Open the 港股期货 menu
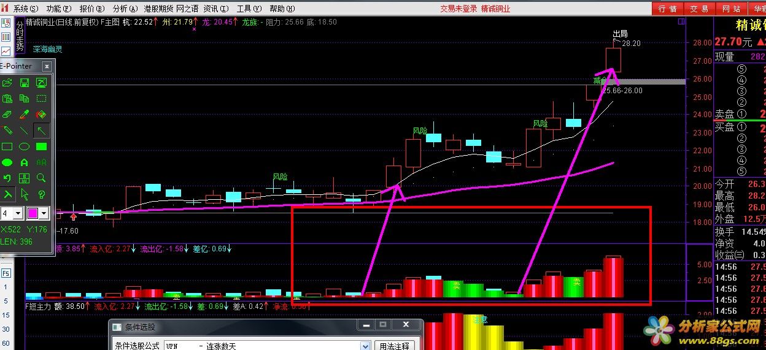 (x=158, y=9)
